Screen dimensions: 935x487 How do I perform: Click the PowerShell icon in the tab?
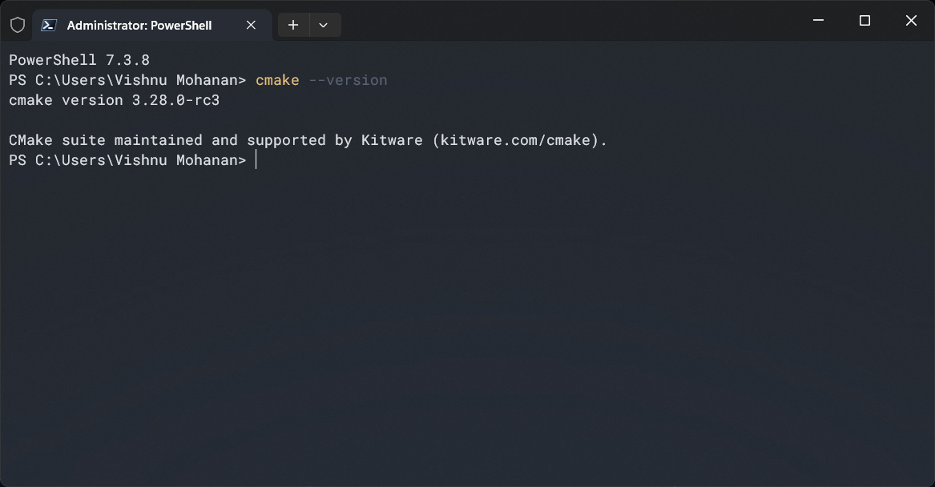[49, 25]
